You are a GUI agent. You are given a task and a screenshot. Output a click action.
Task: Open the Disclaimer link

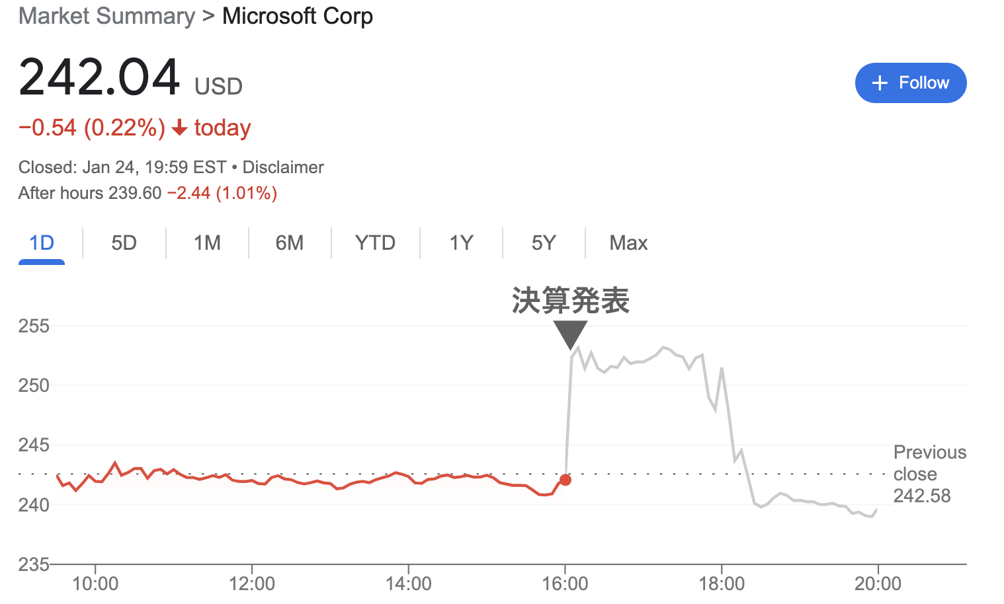click(283, 167)
